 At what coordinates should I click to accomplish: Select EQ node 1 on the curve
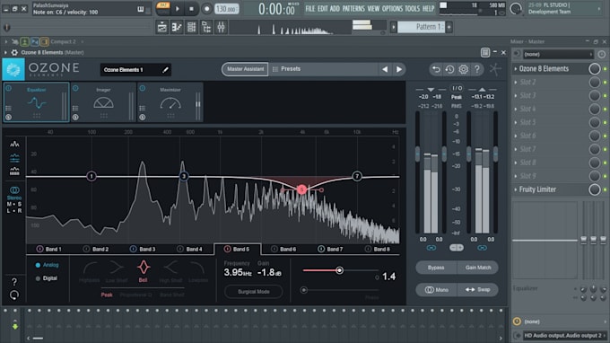coord(91,176)
